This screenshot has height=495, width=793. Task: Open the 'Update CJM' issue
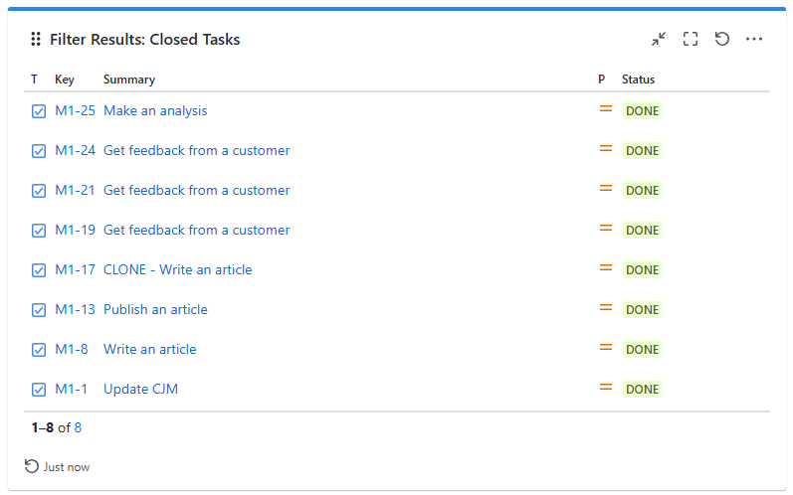[140, 390]
